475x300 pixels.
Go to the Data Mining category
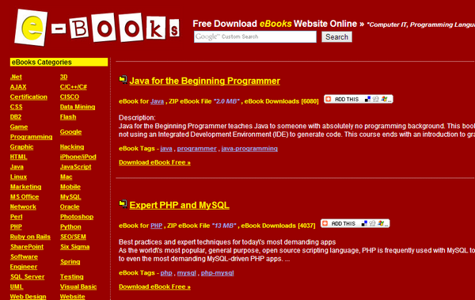[x=78, y=107]
